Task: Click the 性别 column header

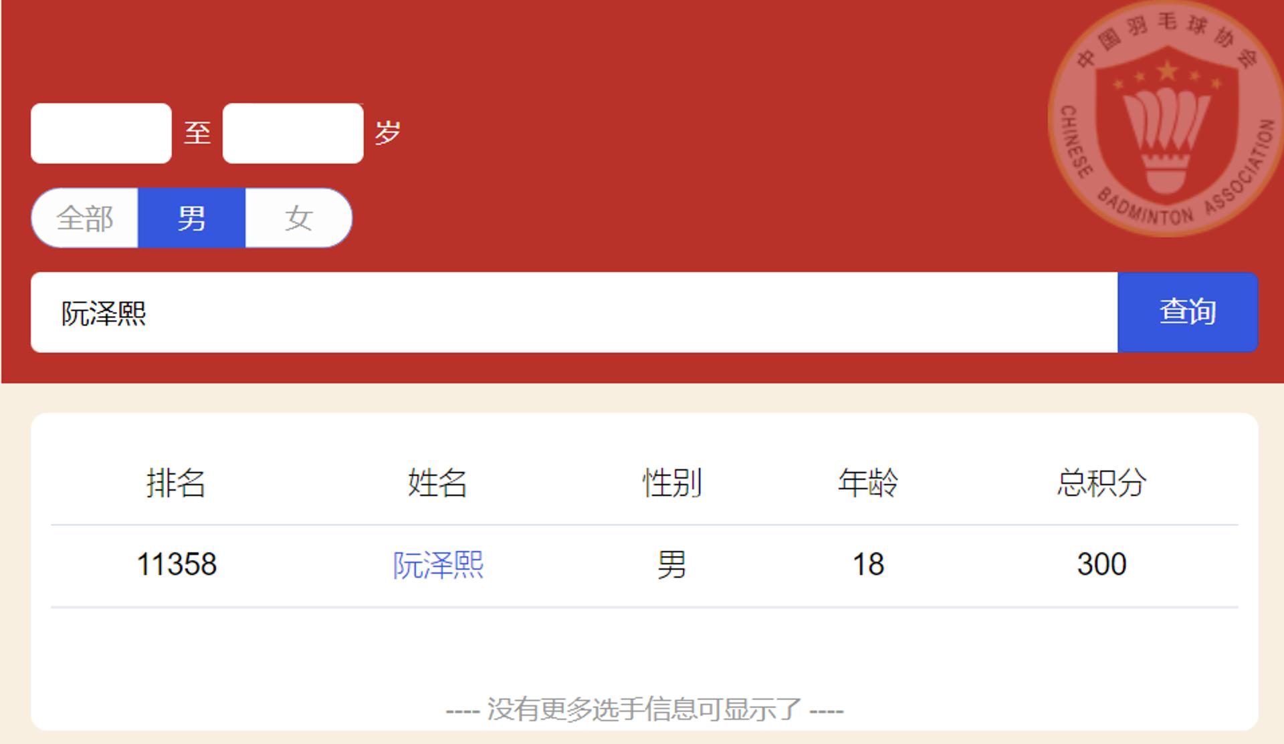Action: (671, 483)
